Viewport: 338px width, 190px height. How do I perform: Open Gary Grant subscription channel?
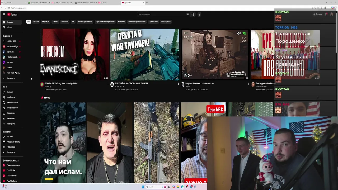tap(13, 73)
